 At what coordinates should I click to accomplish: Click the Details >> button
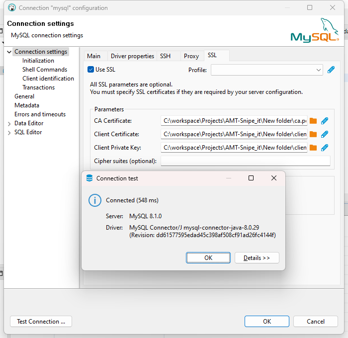(257, 258)
